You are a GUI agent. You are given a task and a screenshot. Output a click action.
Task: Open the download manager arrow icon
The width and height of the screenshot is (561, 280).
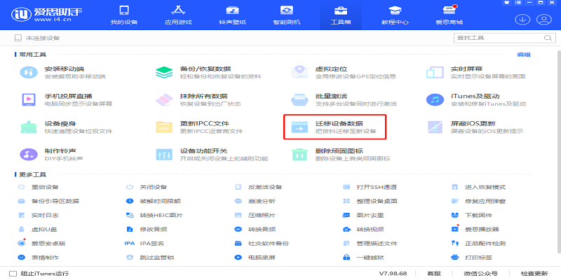point(521,20)
